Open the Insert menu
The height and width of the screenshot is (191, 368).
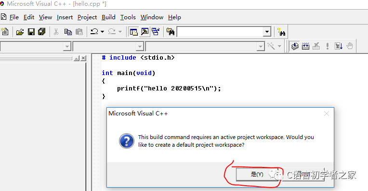65,17
